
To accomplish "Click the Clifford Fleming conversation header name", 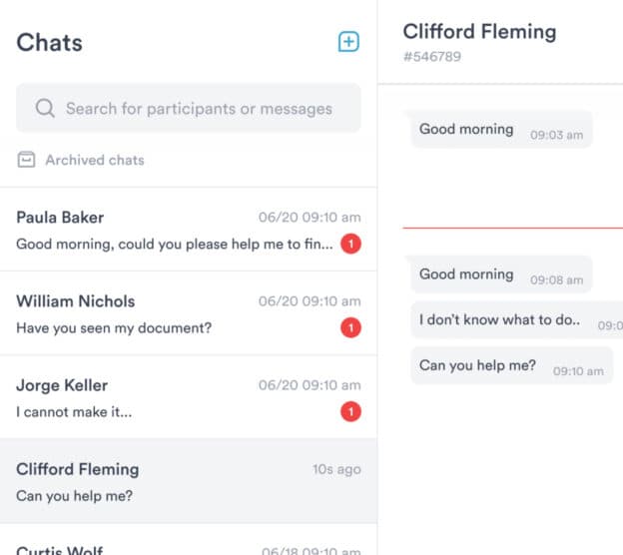I will tap(479, 31).
